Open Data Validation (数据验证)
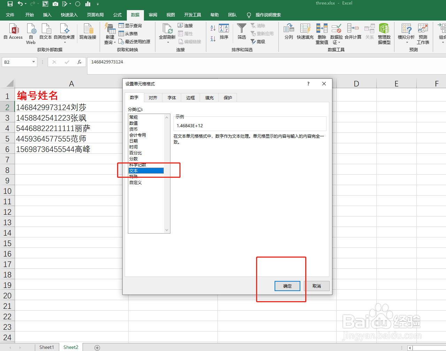Screen dimensions: 446x351 [x=336, y=34]
